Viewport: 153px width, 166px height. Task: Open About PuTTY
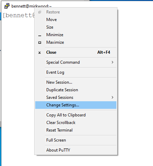tap(76, 150)
